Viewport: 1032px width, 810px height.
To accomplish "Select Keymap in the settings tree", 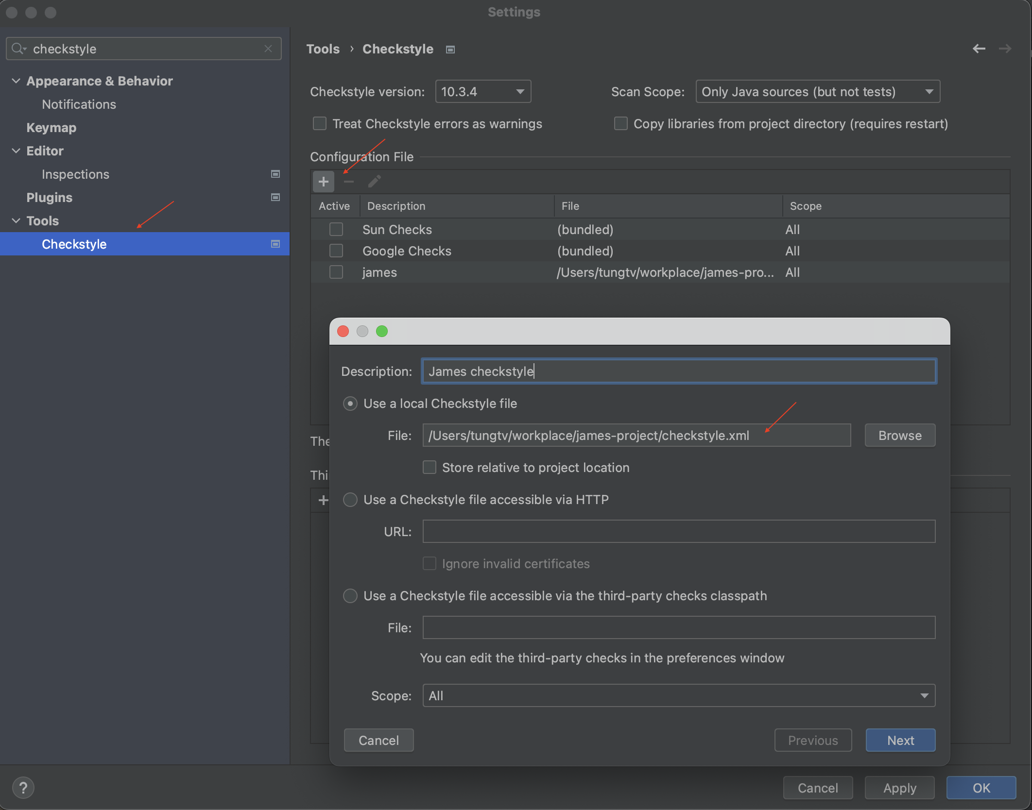I will [51, 128].
